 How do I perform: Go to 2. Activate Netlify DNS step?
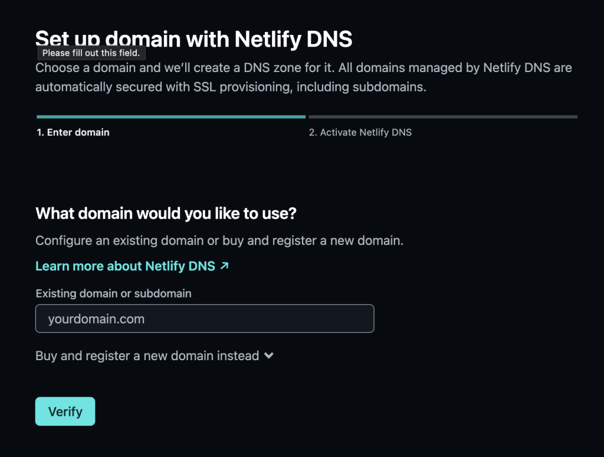tap(360, 132)
